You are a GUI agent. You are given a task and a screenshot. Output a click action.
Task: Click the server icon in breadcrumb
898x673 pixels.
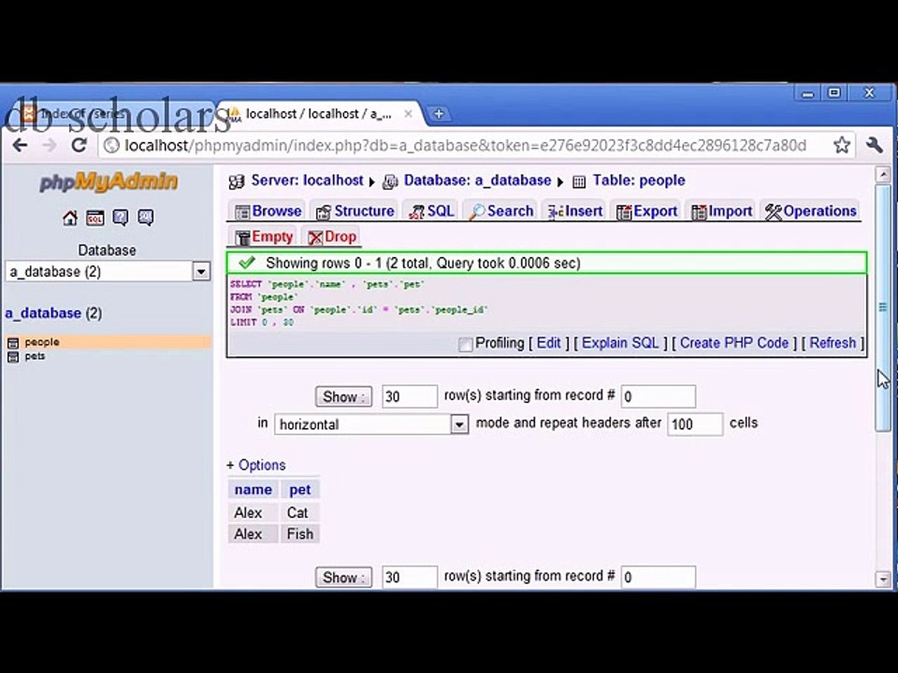tap(237, 182)
